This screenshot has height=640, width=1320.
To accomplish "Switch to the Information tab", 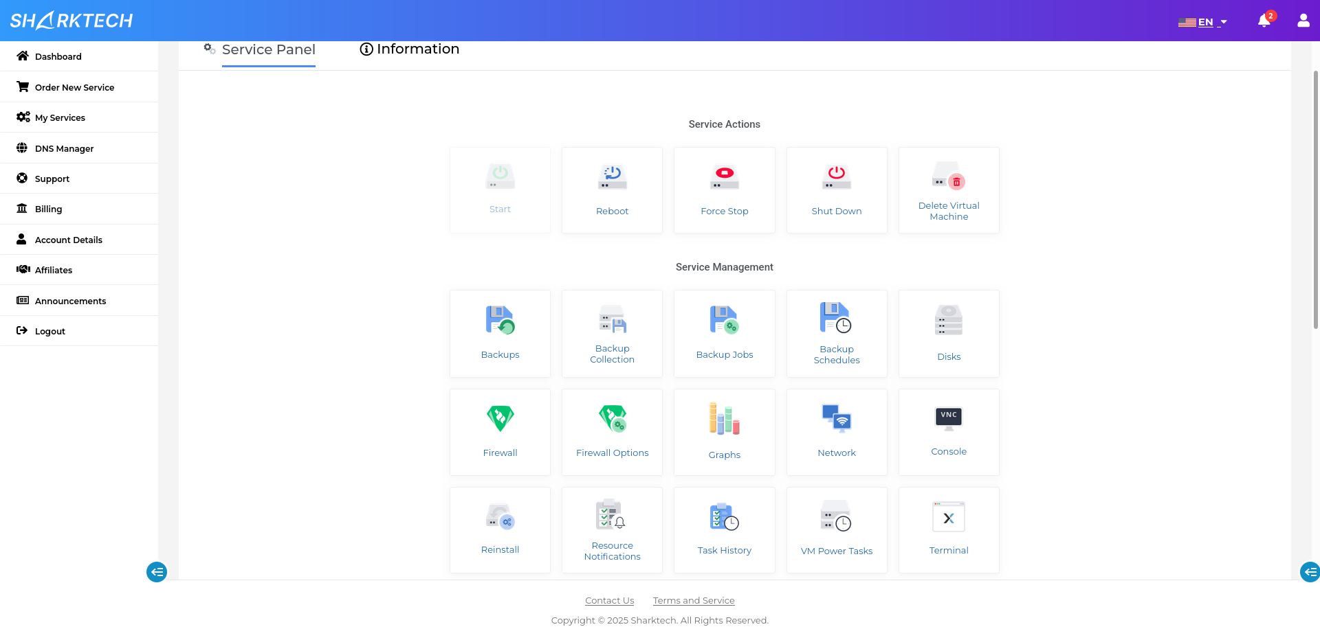I will 409,49.
